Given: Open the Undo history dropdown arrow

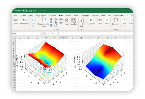Looking at the screenshot, I should click(x=37, y=11).
